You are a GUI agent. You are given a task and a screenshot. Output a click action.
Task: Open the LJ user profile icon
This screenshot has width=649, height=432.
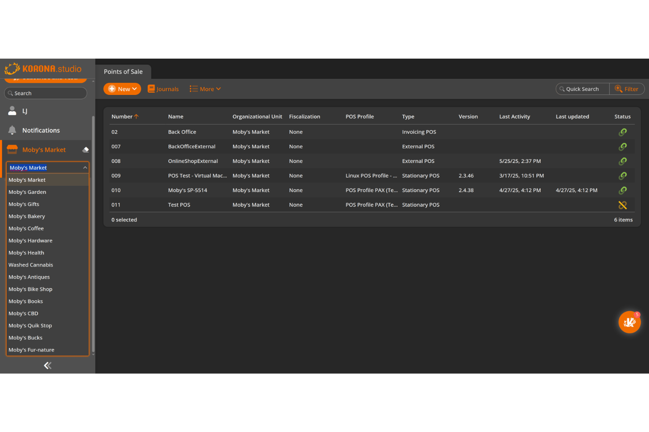(x=12, y=111)
